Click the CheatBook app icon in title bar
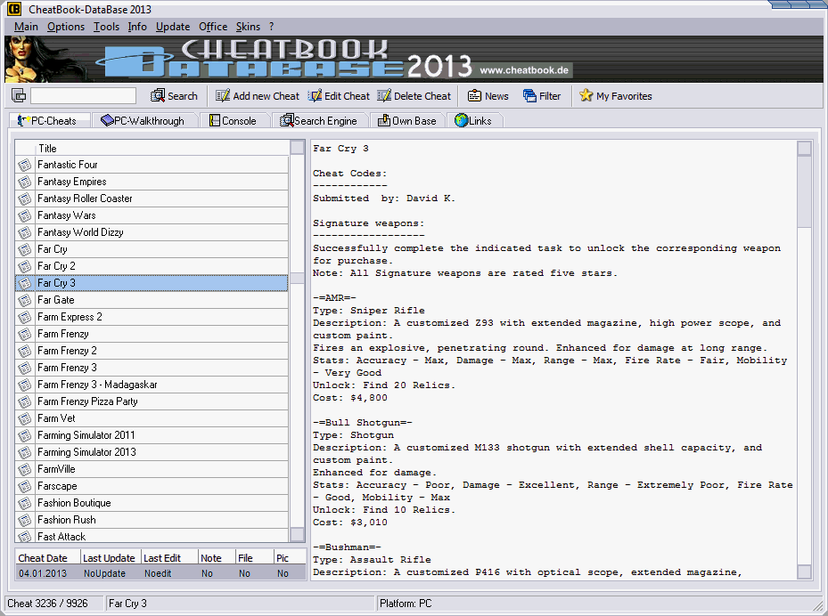This screenshot has height=616, width=828. 13,9
